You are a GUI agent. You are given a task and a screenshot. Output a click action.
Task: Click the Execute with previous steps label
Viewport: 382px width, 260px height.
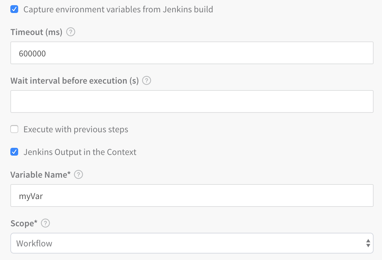pos(76,129)
